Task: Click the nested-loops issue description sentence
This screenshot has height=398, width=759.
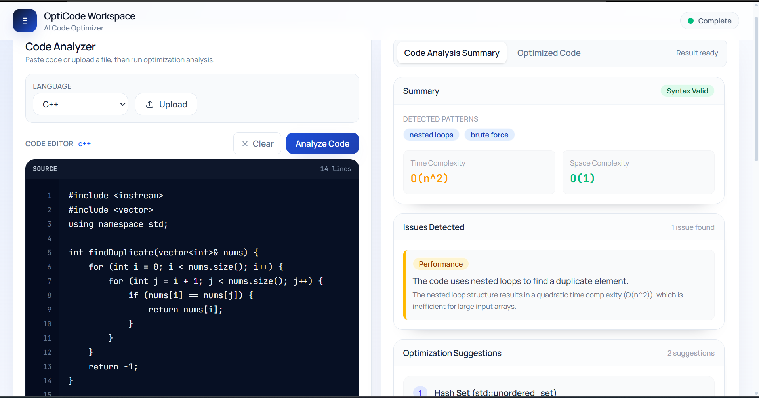Action: [520, 281]
